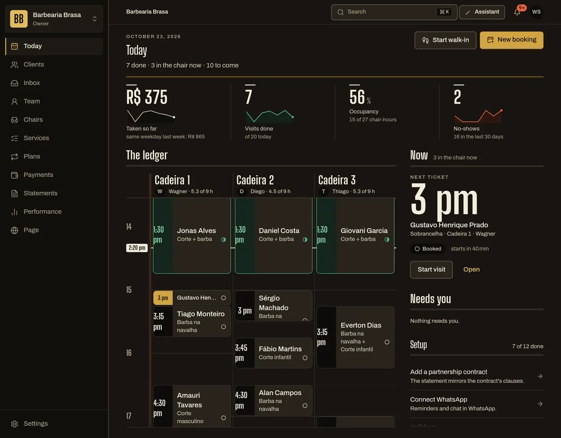Click the Open link for next ticket

(472, 269)
